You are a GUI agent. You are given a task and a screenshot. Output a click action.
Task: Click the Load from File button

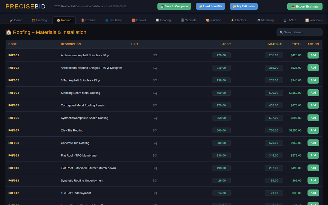210,6
